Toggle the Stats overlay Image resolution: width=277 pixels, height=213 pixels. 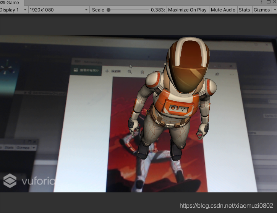[x=244, y=10]
